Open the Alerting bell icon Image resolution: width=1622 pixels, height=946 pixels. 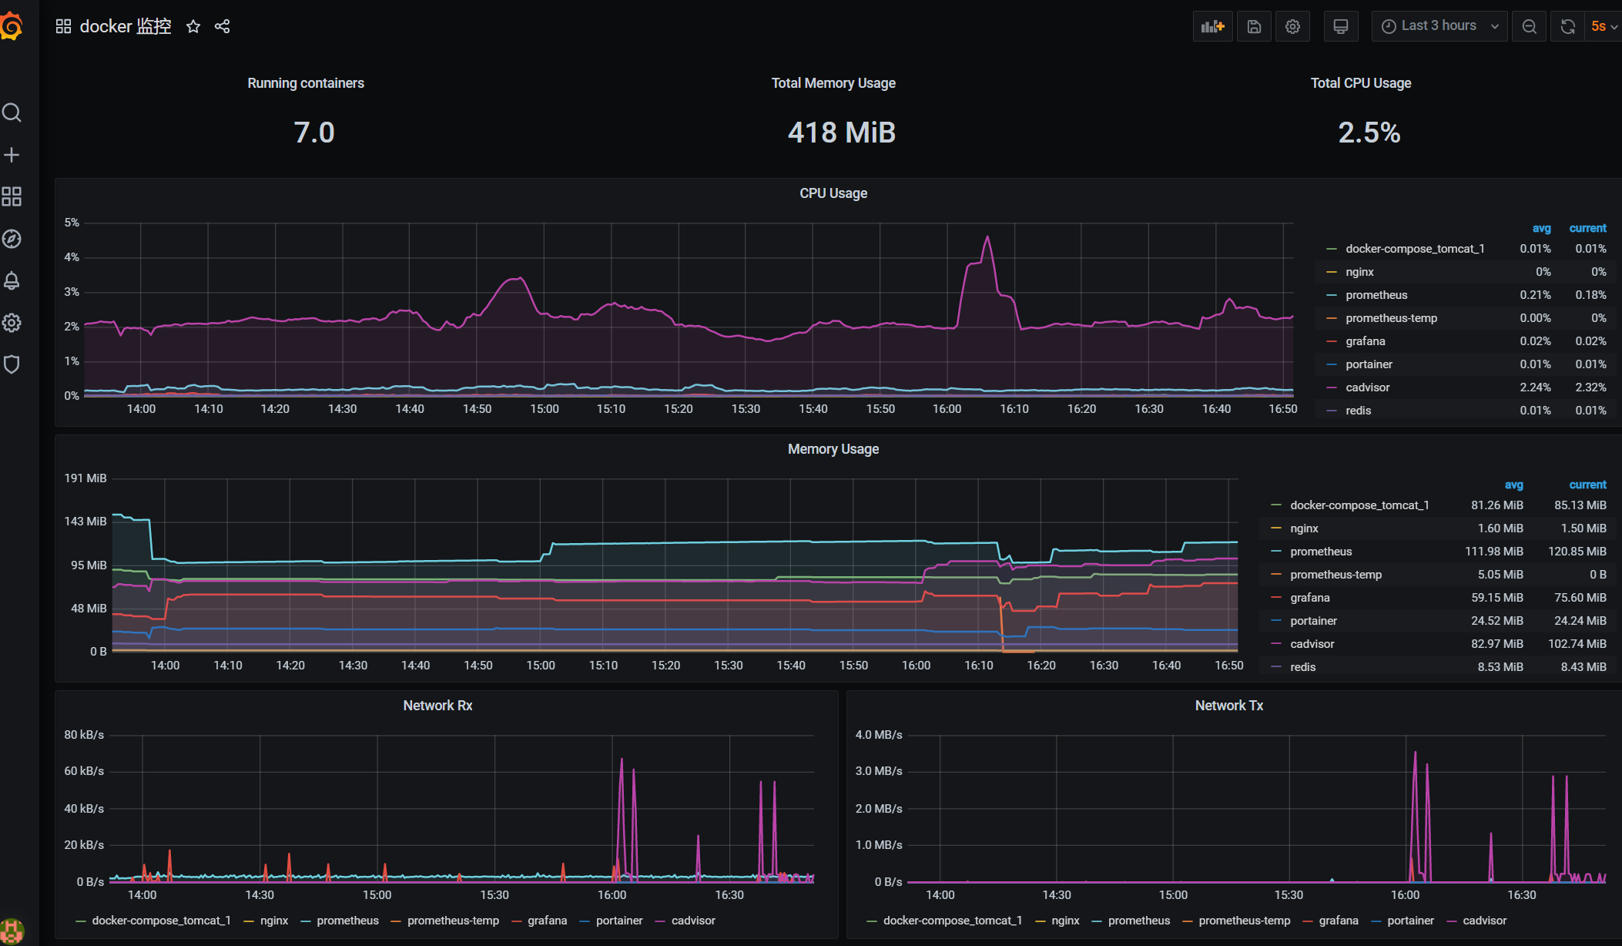(12, 280)
